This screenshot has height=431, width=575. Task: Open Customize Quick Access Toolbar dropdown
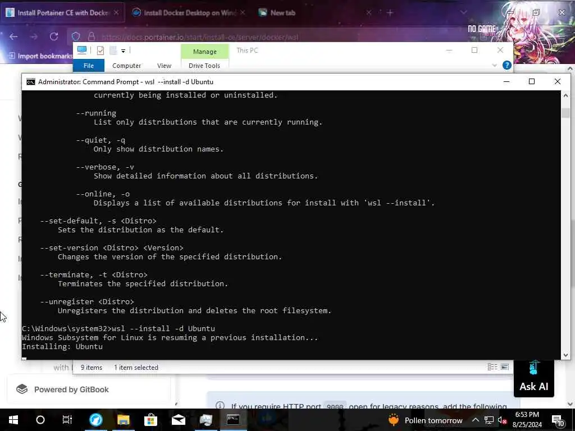(x=123, y=51)
